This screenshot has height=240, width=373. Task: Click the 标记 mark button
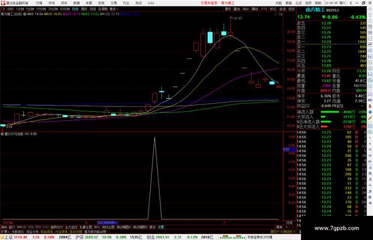tap(273, 9)
